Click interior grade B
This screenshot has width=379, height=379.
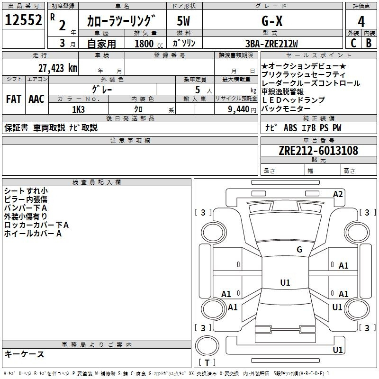(369, 43)
